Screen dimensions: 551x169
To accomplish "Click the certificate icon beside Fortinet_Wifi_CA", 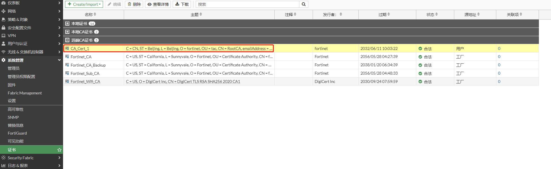I will pos(67,81).
